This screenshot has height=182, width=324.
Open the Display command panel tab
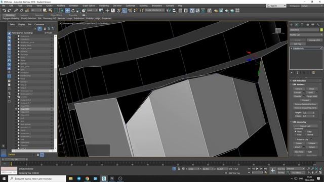(x=313, y=25)
